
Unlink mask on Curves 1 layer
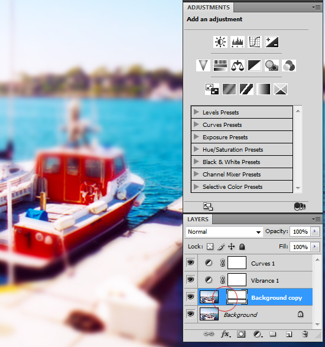click(222, 263)
